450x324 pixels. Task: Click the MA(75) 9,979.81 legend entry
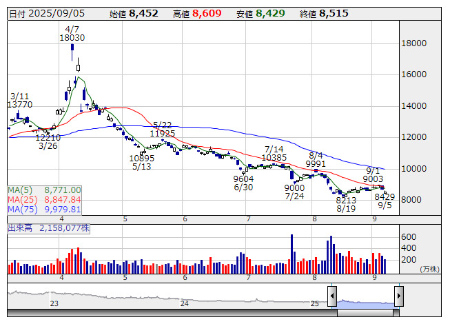pyautogui.click(x=45, y=209)
